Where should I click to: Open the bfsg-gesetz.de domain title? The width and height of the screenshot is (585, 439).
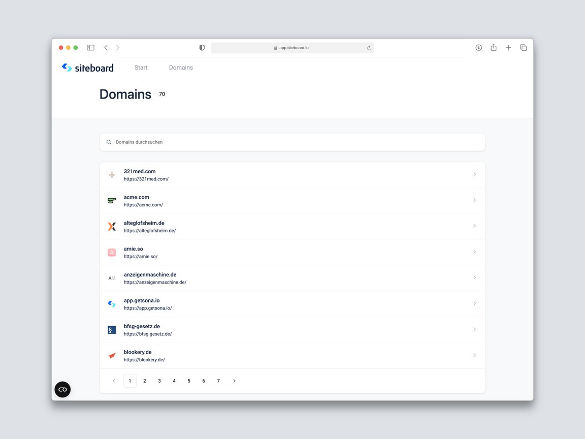[142, 326]
